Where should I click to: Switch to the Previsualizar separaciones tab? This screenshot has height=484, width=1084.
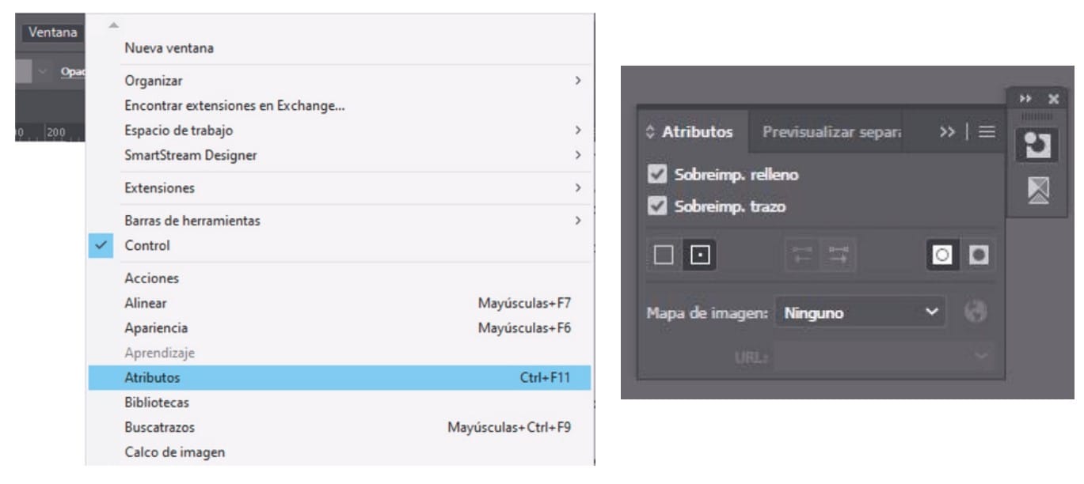click(831, 132)
